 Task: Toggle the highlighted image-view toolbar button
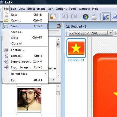point(106,17)
